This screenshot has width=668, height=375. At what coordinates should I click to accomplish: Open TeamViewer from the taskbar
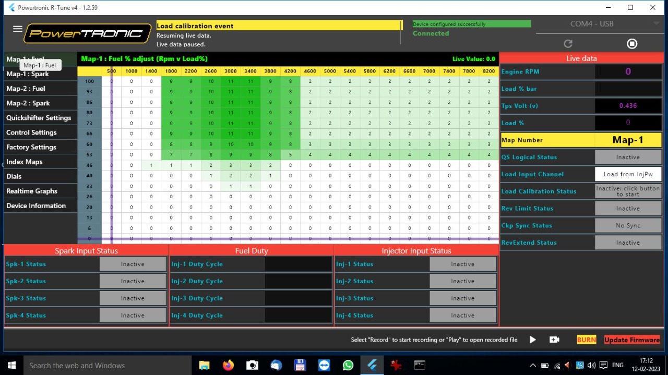click(324, 365)
